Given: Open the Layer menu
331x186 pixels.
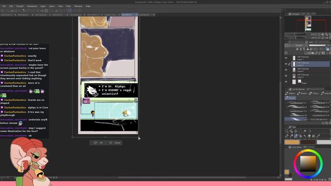Looking at the screenshot, I should coord(43,6).
